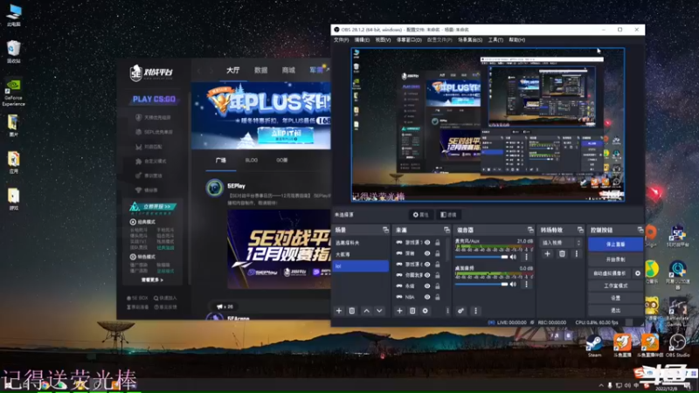Image resolution: width=699 pixels, height=393 pixels.
Task: Click the 停止直播 stop streaming button
Action: [x=615, y=245]
